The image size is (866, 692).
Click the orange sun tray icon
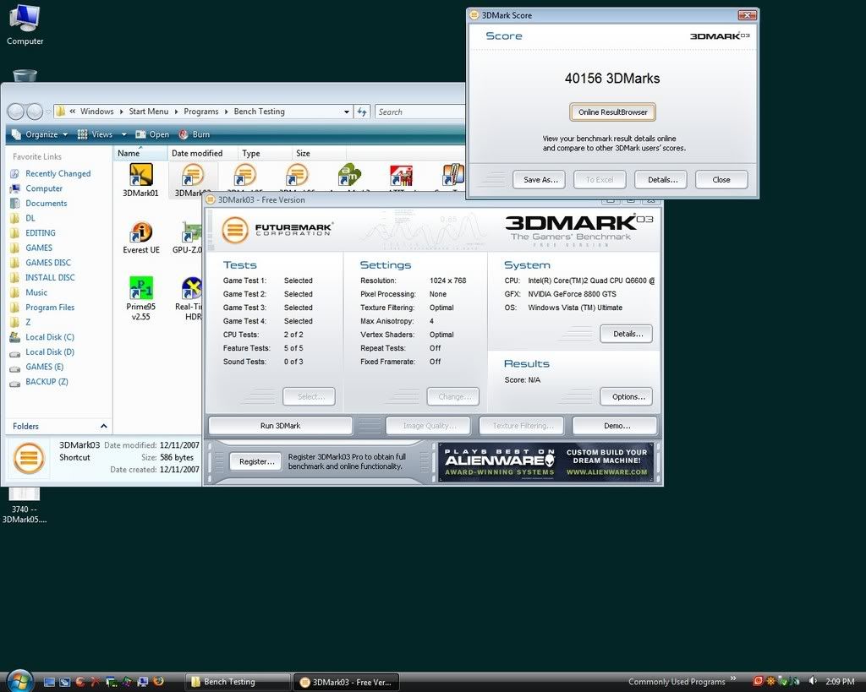(770, 681)
